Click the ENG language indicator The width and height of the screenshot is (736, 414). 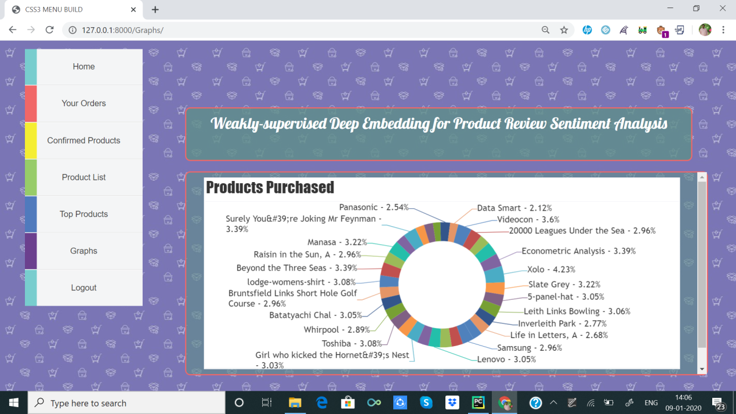(x=651, y=403)
